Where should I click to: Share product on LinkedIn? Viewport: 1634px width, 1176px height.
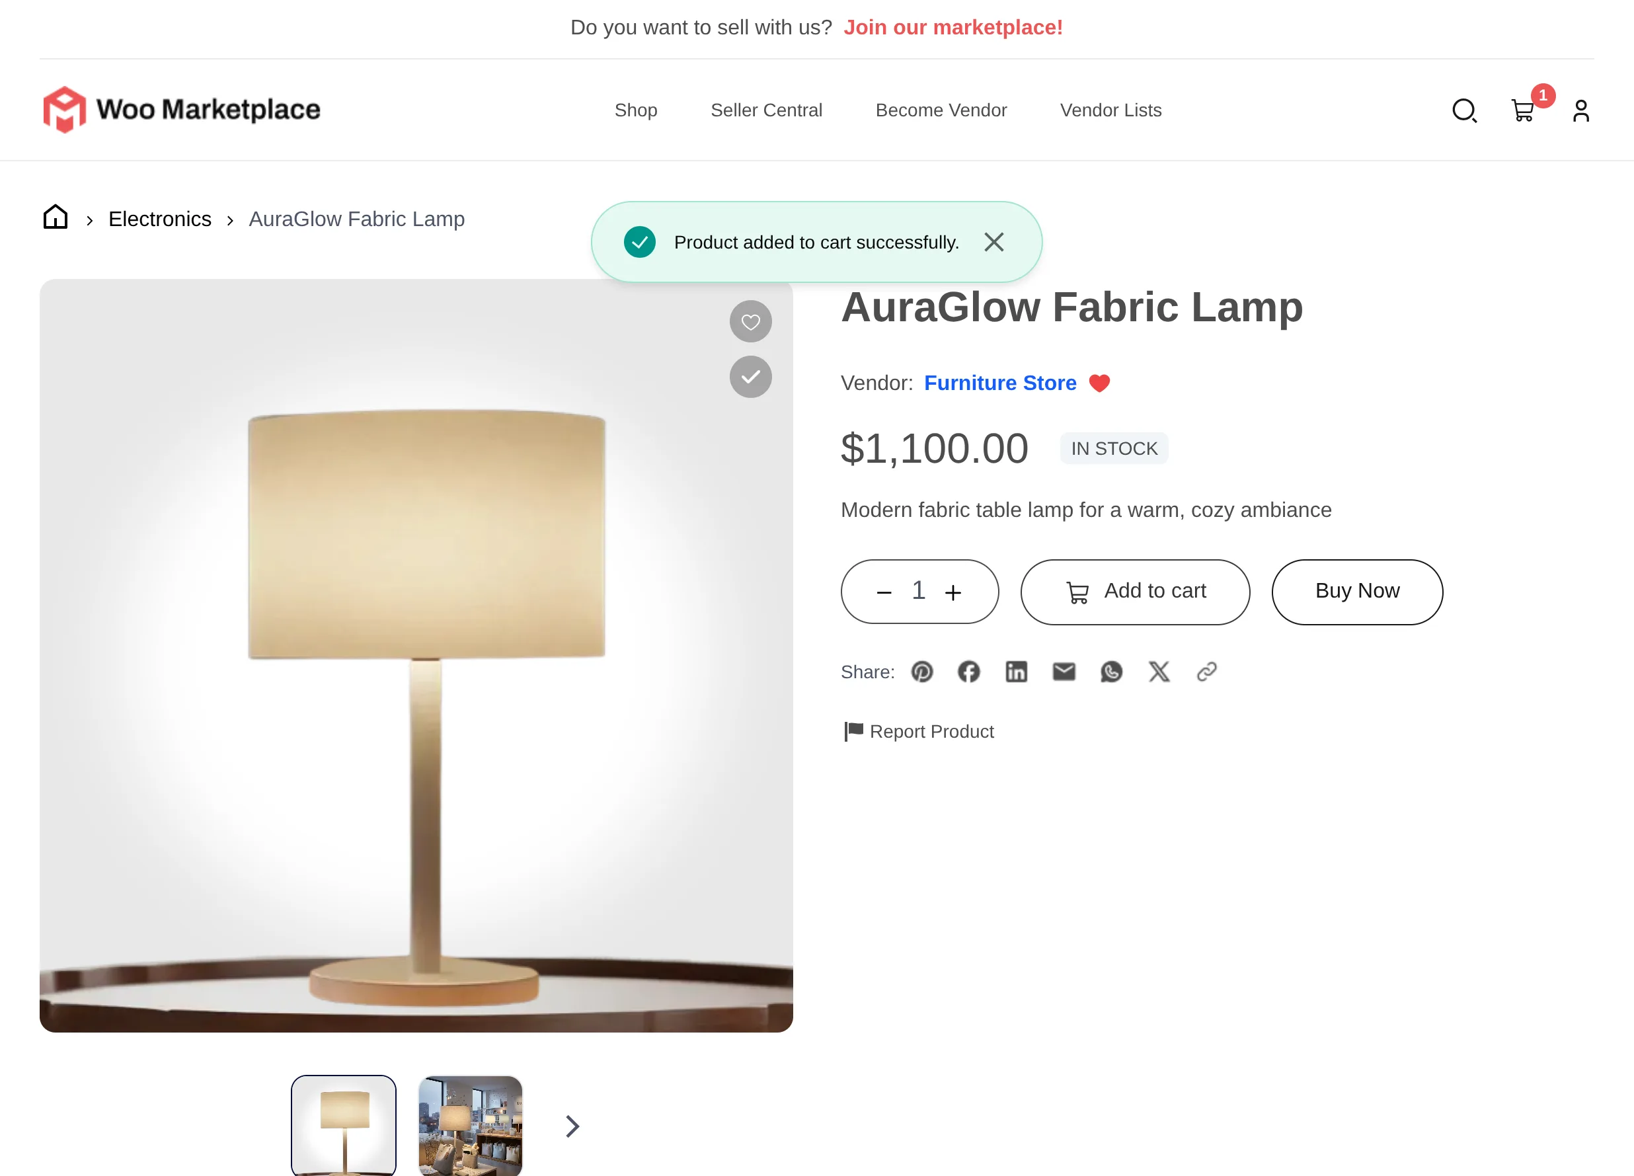point(1017,672)
